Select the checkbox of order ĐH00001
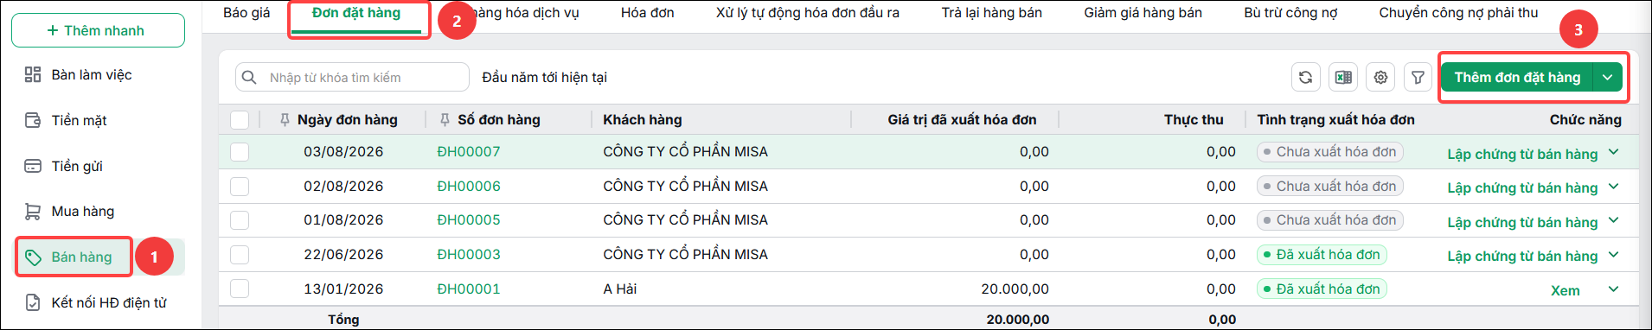Viewport: 1652px width, 330px height. click(x=240, y=289)
